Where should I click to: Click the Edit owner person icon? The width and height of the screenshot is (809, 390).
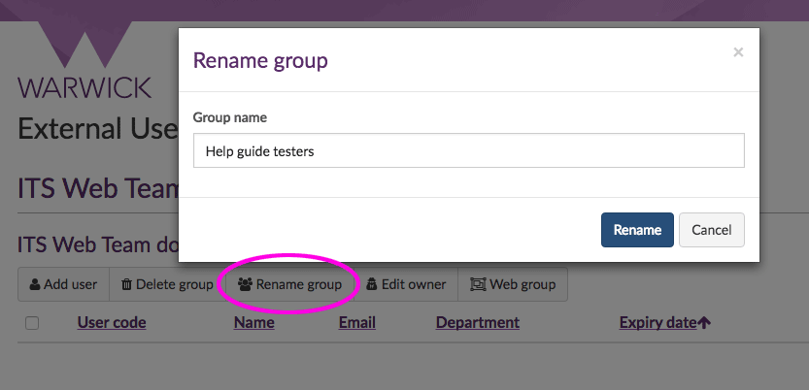371,285
